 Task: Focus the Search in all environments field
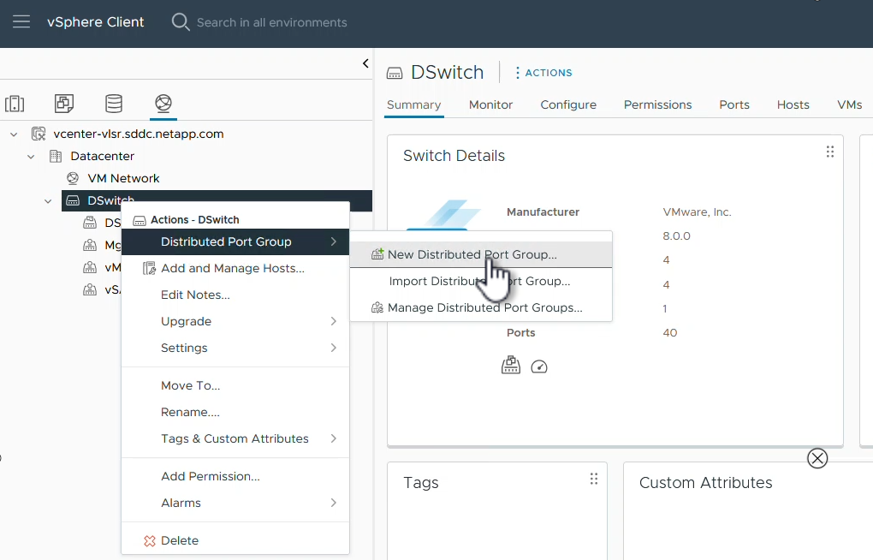click(272, 22)
